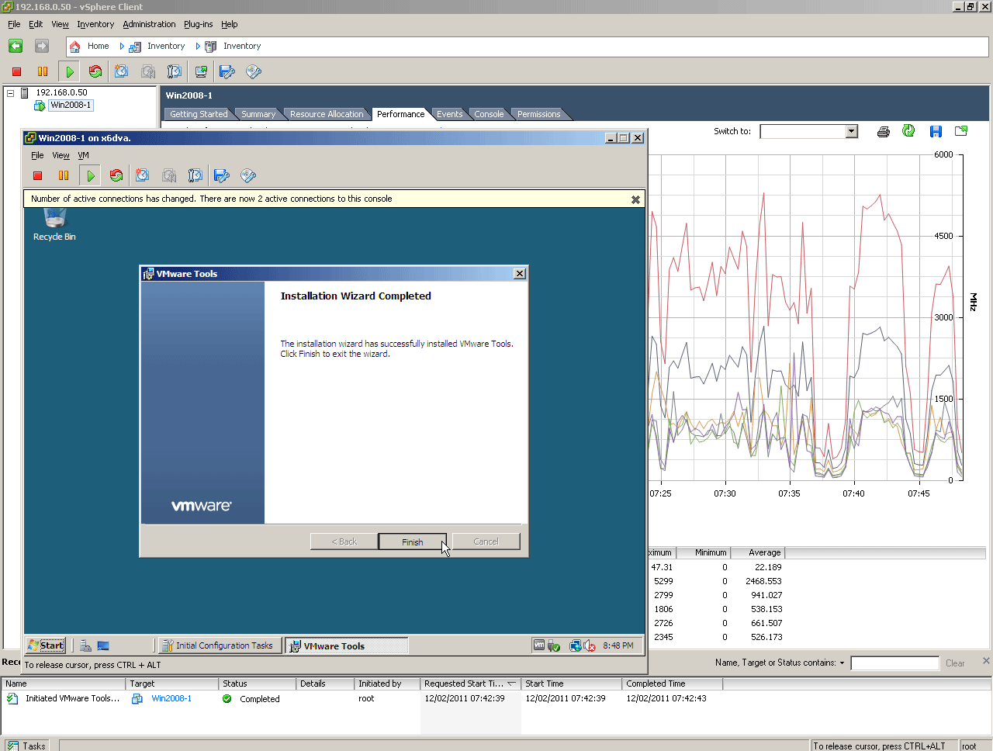Refresh the performance chart
993x751 pixels.
click(908, 131)
